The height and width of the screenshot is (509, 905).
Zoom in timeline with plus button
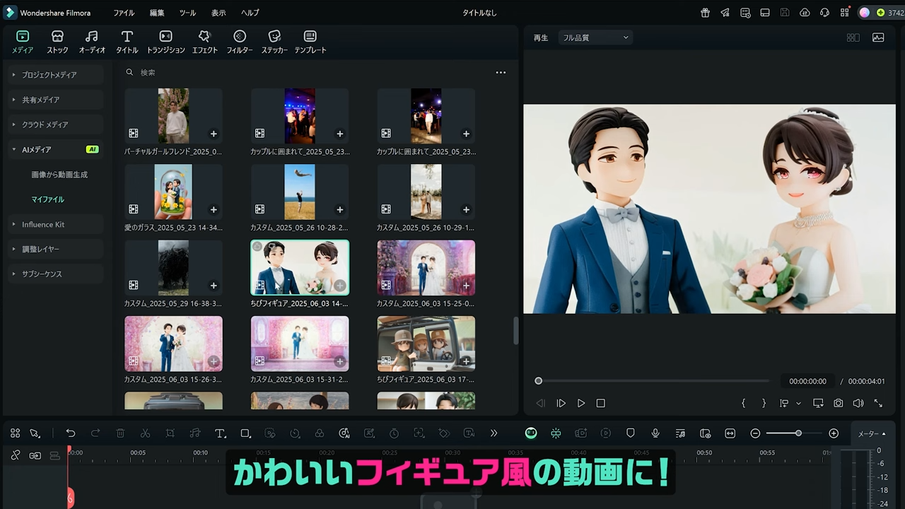[834, 433]
